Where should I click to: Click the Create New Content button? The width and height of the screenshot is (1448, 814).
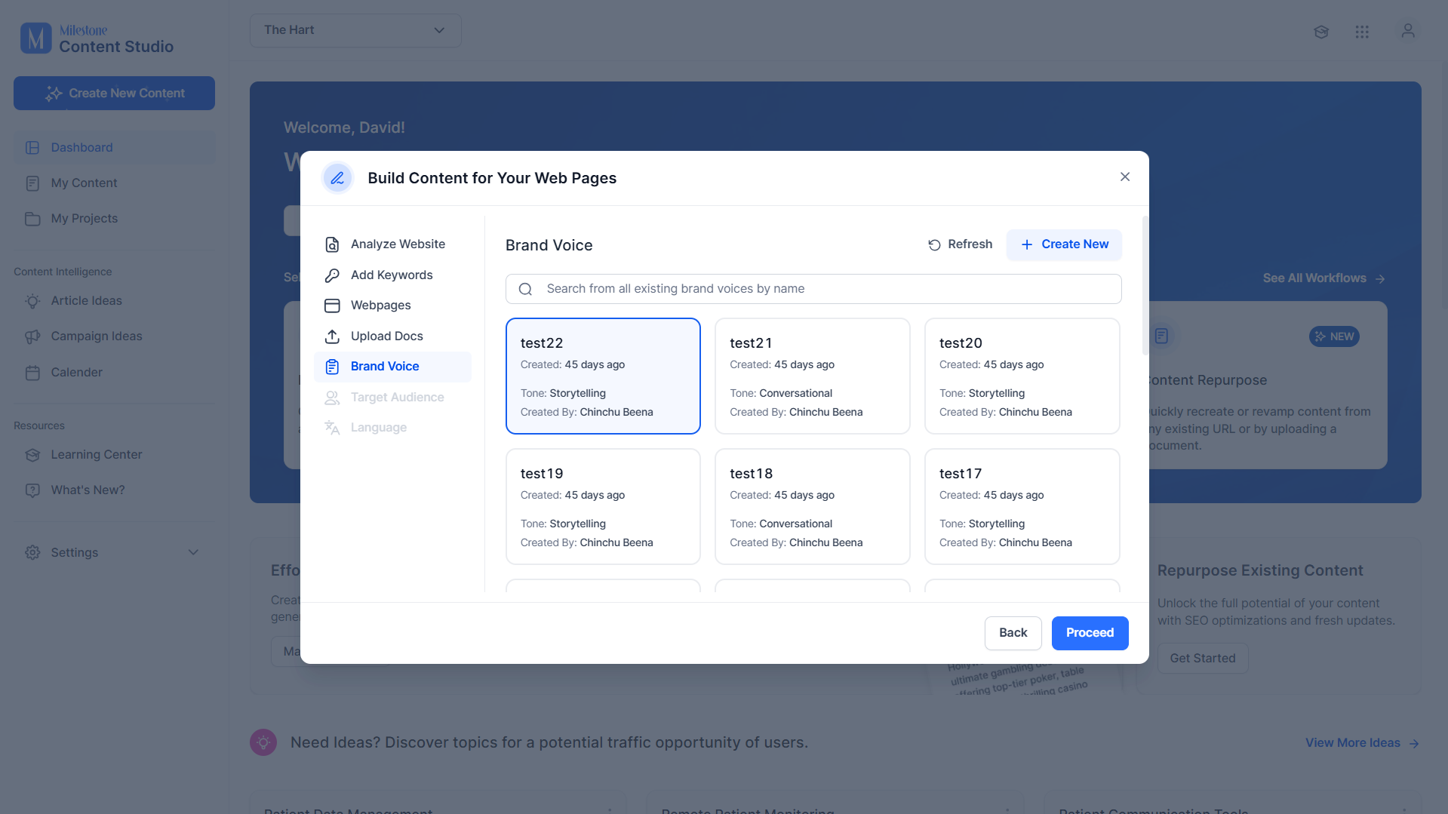click(x=114, y=94)
